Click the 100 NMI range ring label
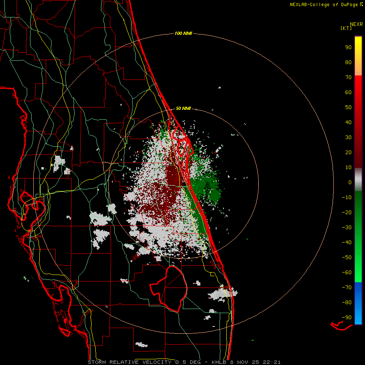The width and height of the screenshot is (365, 365). (x=183, y=33)
